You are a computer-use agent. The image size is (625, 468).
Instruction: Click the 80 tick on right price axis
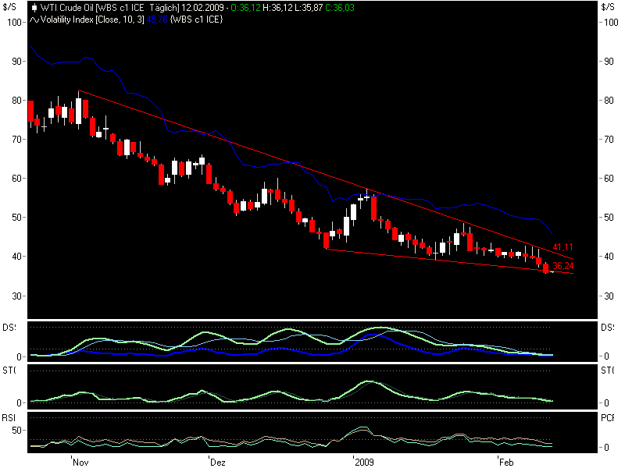point(609,101)
